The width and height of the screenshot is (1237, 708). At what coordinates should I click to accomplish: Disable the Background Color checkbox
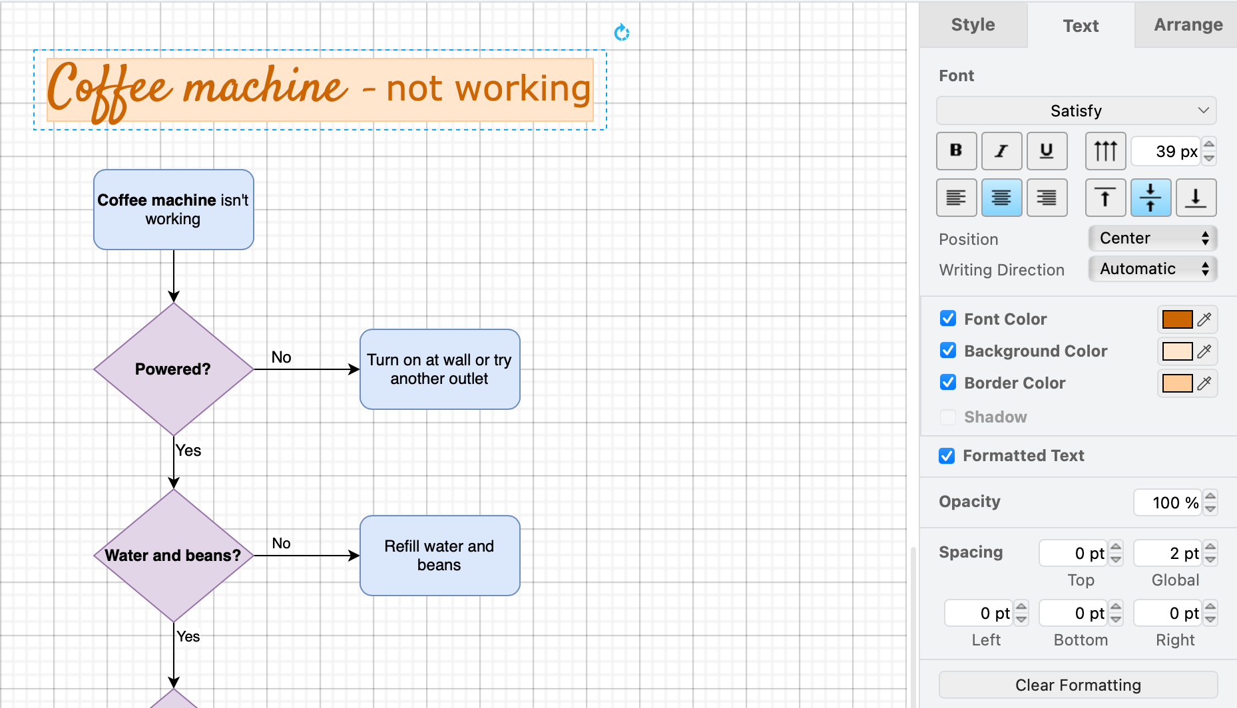point(948,351)
